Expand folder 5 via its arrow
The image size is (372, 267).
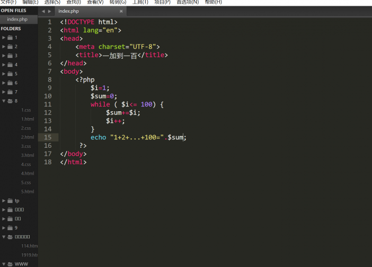[x=4, y=74]
